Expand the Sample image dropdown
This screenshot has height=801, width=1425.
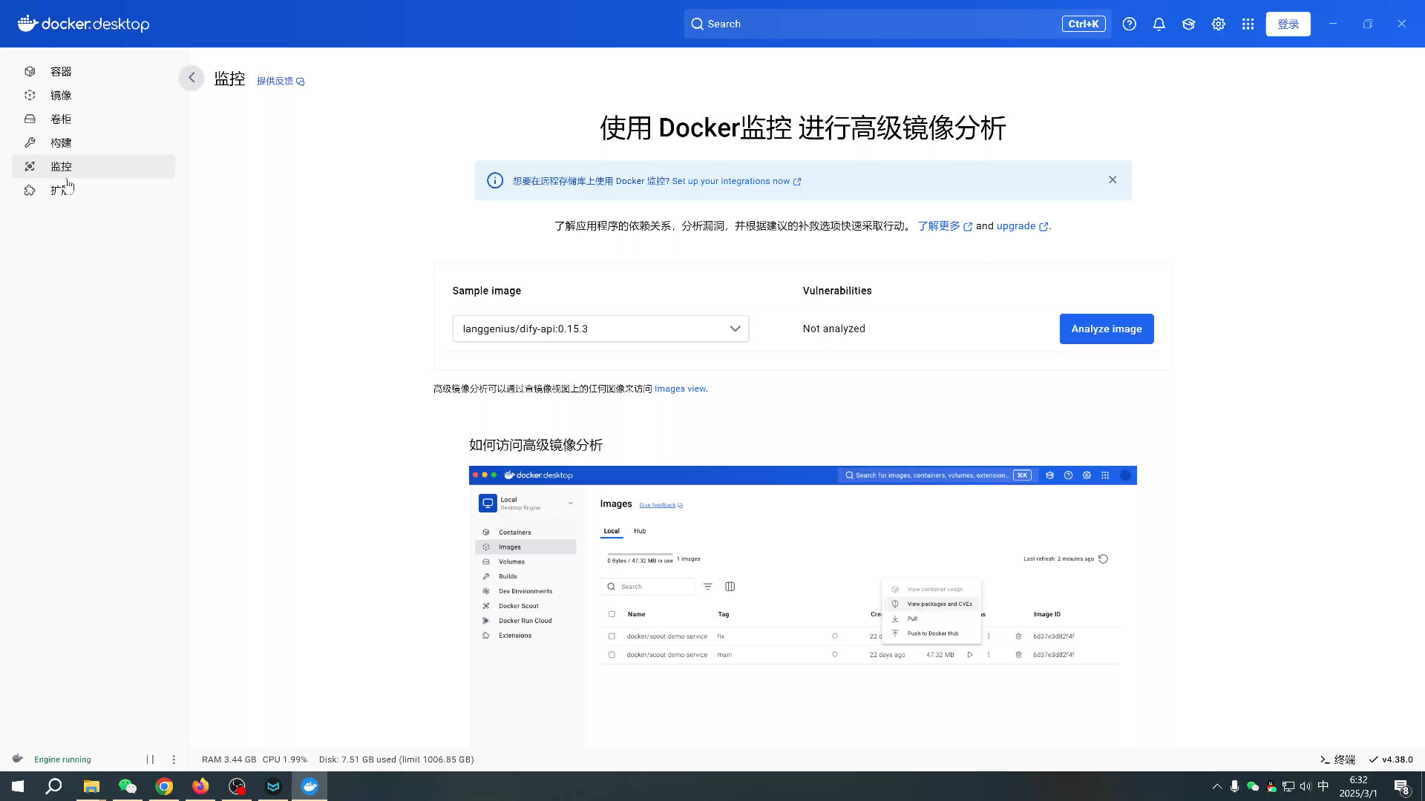tap(600, 329)
